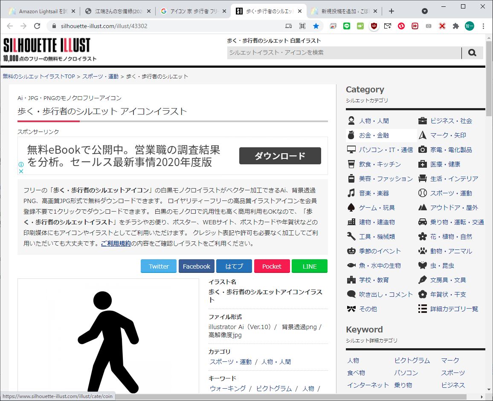Screen dimensions: 493x401
Task: Click the car icon for 乗り物・運転・交通
Action: point(422,222)
